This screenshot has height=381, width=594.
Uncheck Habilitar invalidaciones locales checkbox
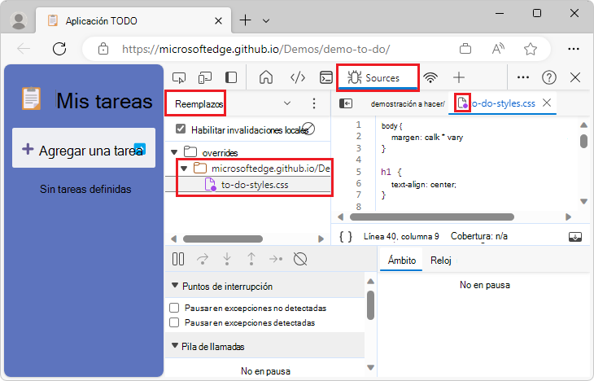click(x=181, y=129)
